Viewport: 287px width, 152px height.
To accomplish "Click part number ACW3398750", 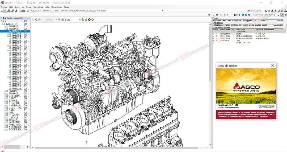I will (x=225, y=34).
